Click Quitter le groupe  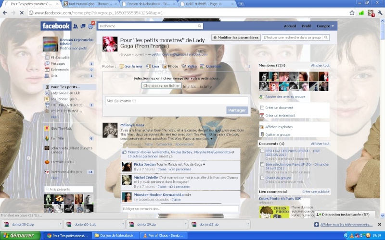tap(278, 135)
